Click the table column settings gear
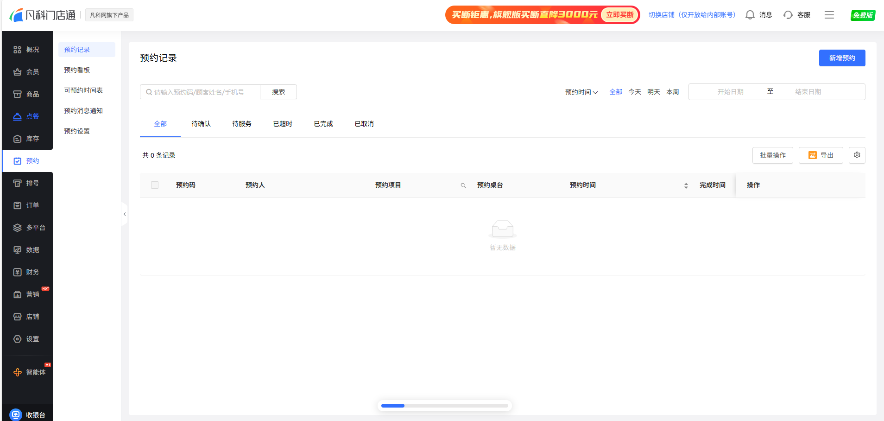Viewport: 884px width, 421px height. 857,155
